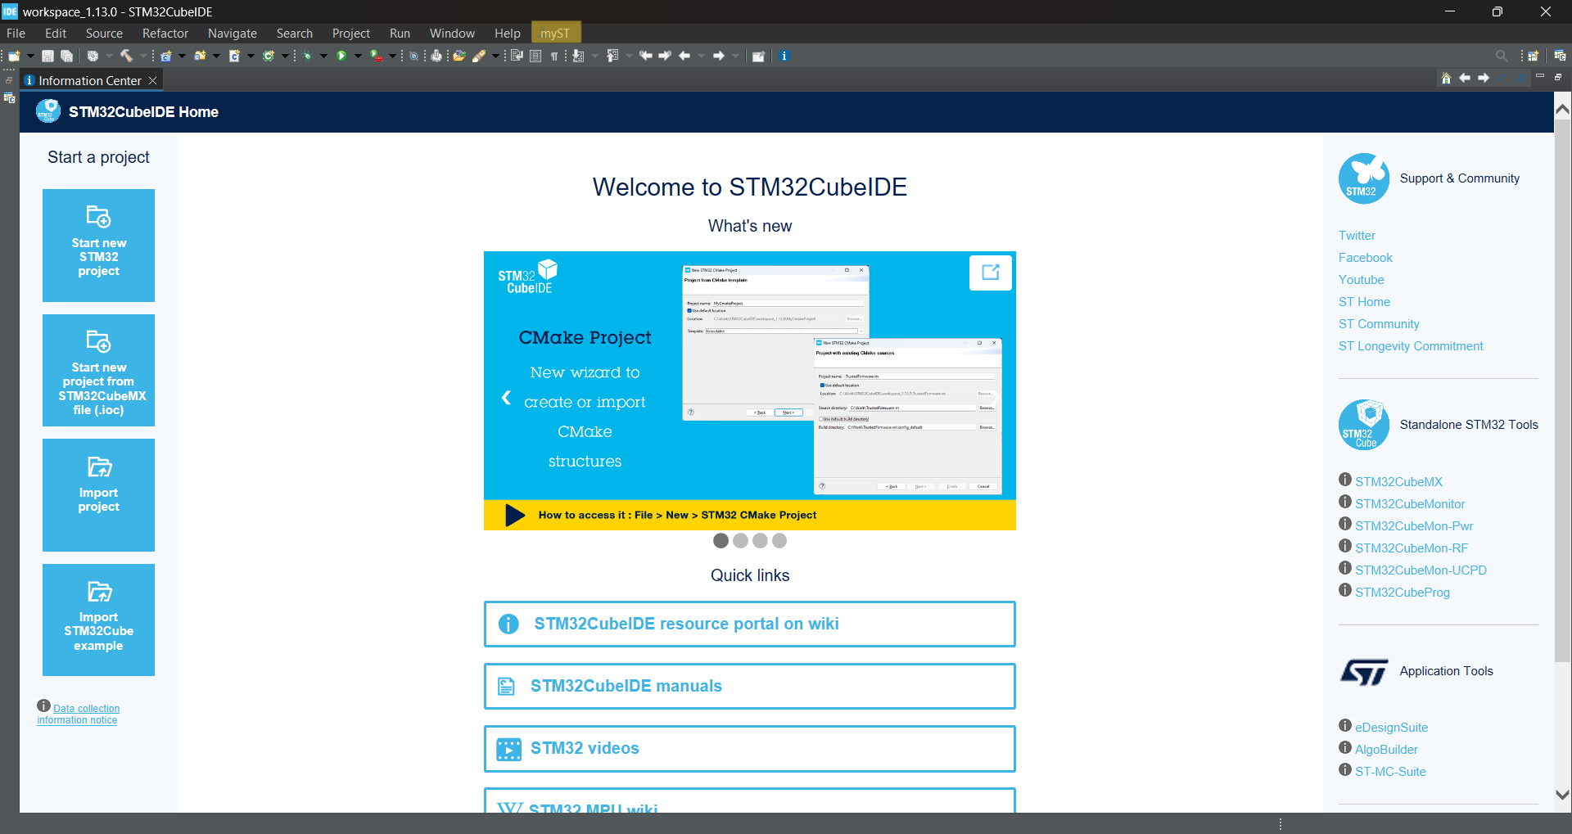Select the second carousel dot
This screenshot has width=1572, height=834.
[740, 541]
